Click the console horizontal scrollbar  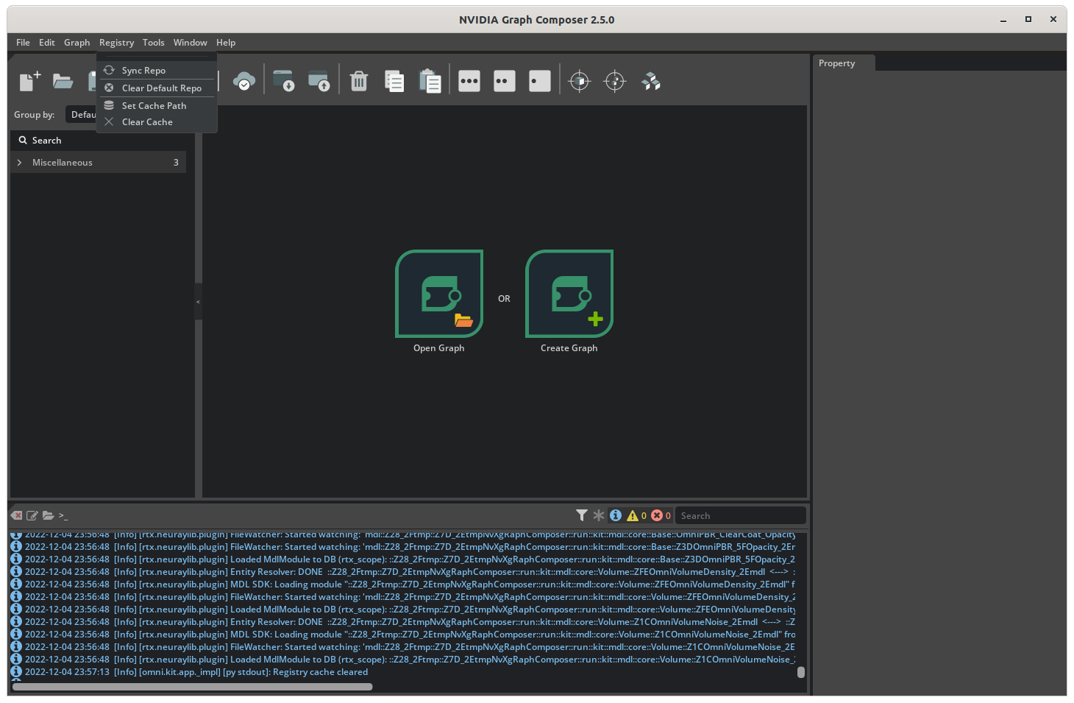point(193,687)
